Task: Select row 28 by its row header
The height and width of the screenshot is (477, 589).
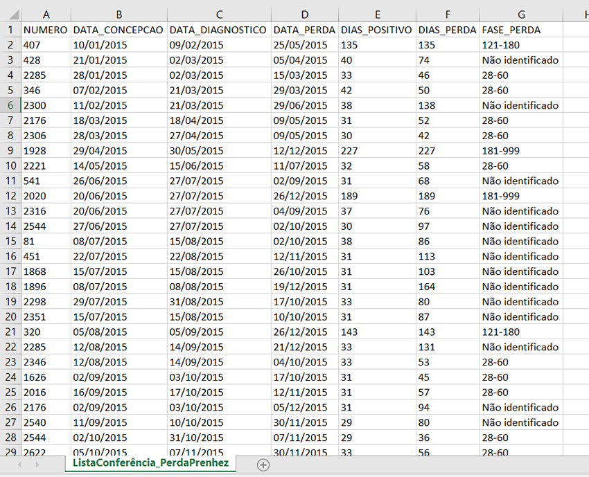Action: coord(10,438)
